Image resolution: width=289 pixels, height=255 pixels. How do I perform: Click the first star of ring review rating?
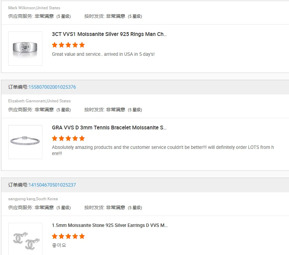pos(55,45)
